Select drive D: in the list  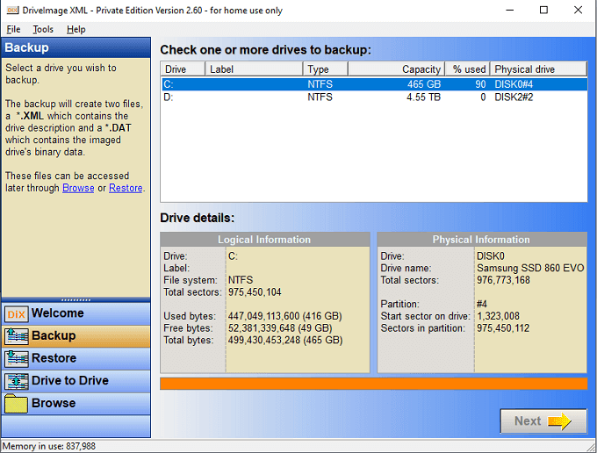pos(171,97)
